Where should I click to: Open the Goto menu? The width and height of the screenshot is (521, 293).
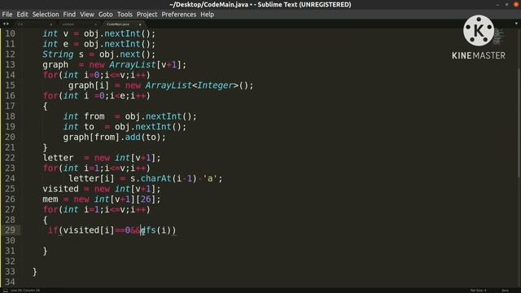(105, 15)
